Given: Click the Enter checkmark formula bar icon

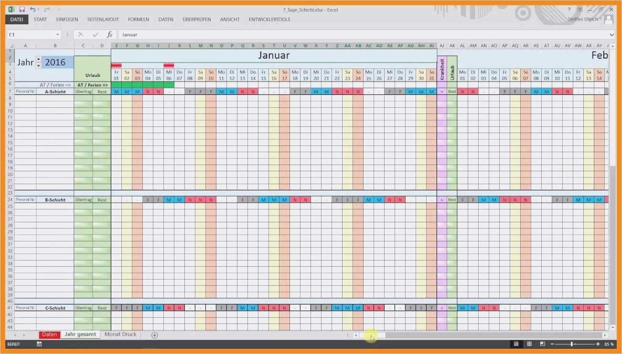Looking at the screenshot, I should [x=95, y=35].
